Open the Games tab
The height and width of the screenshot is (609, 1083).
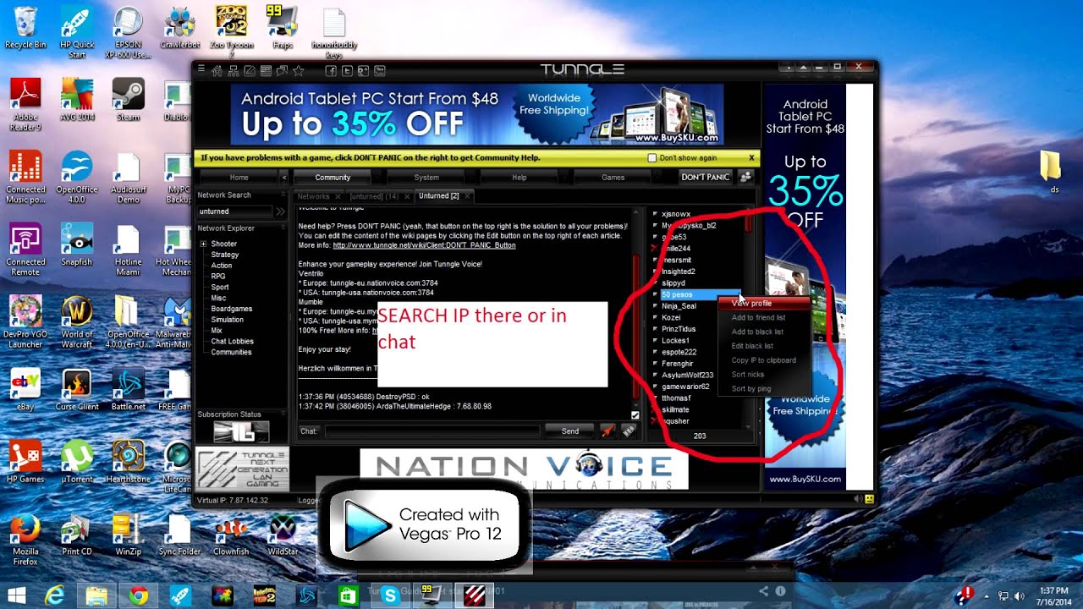613,177
